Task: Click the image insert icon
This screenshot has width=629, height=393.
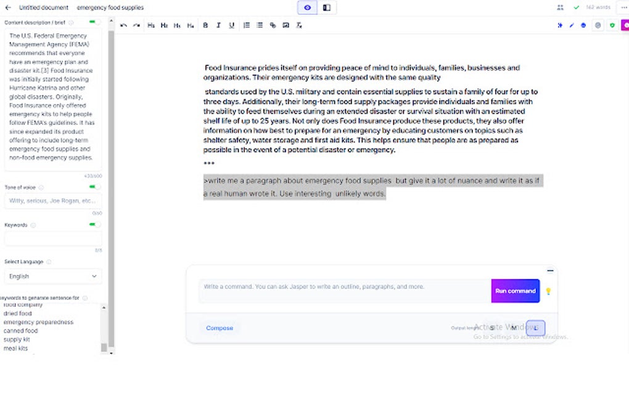Action: (x=286, y=25)
